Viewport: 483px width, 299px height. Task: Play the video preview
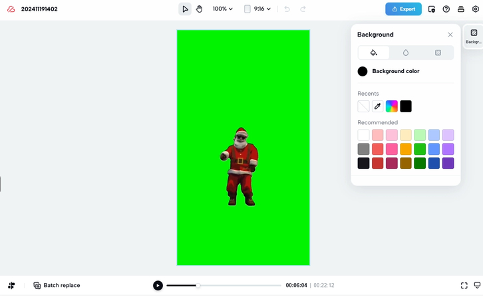158,286
